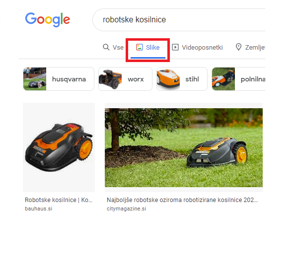Click the map pin icon for Zemljevidi
This screenshot has height=277, width=295.
[x=238, y=47]
